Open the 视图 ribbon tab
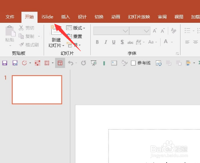Viewport: 200px width, 163px height. click(x=179, y=17)
